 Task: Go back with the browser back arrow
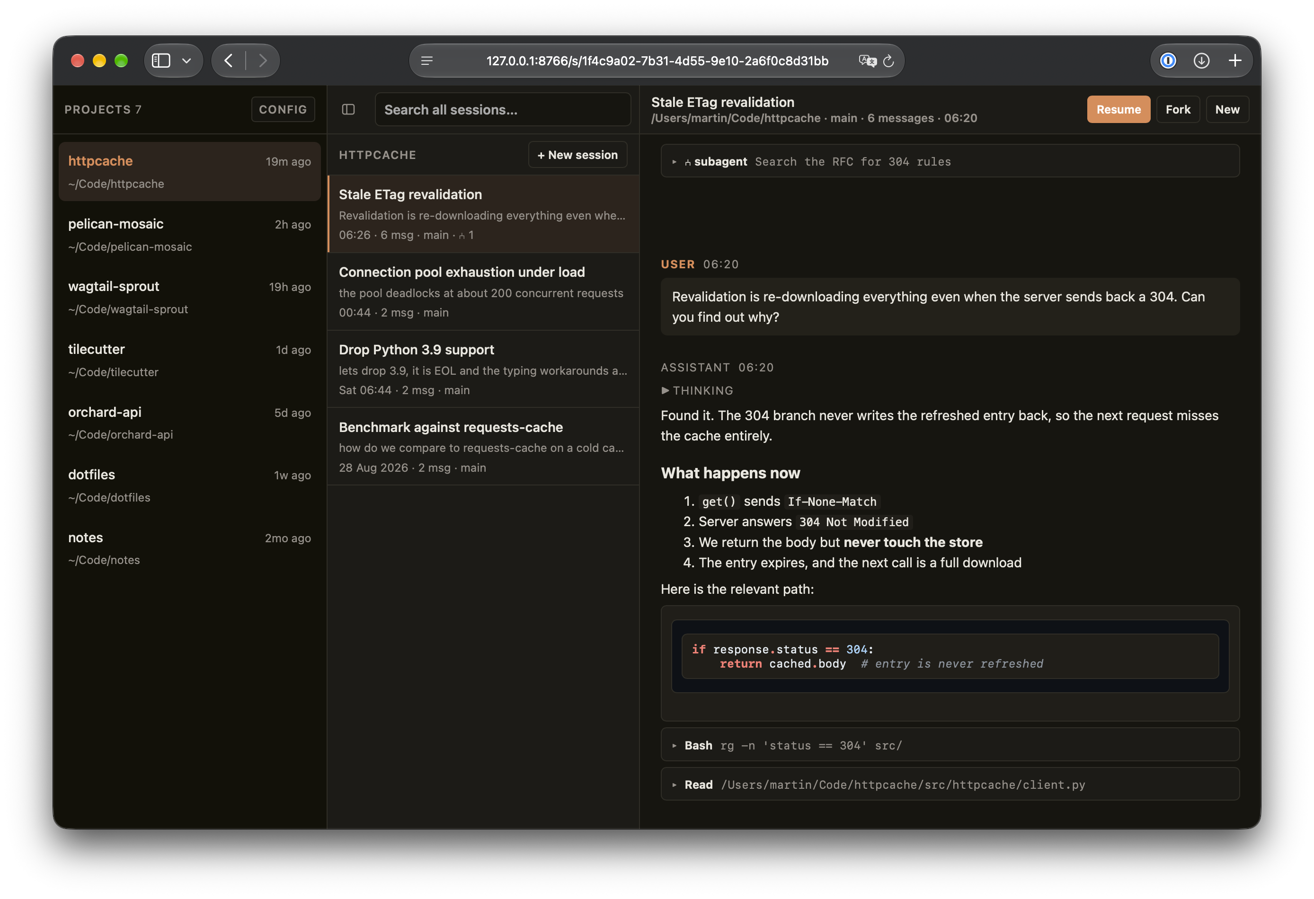pos(229,61)
